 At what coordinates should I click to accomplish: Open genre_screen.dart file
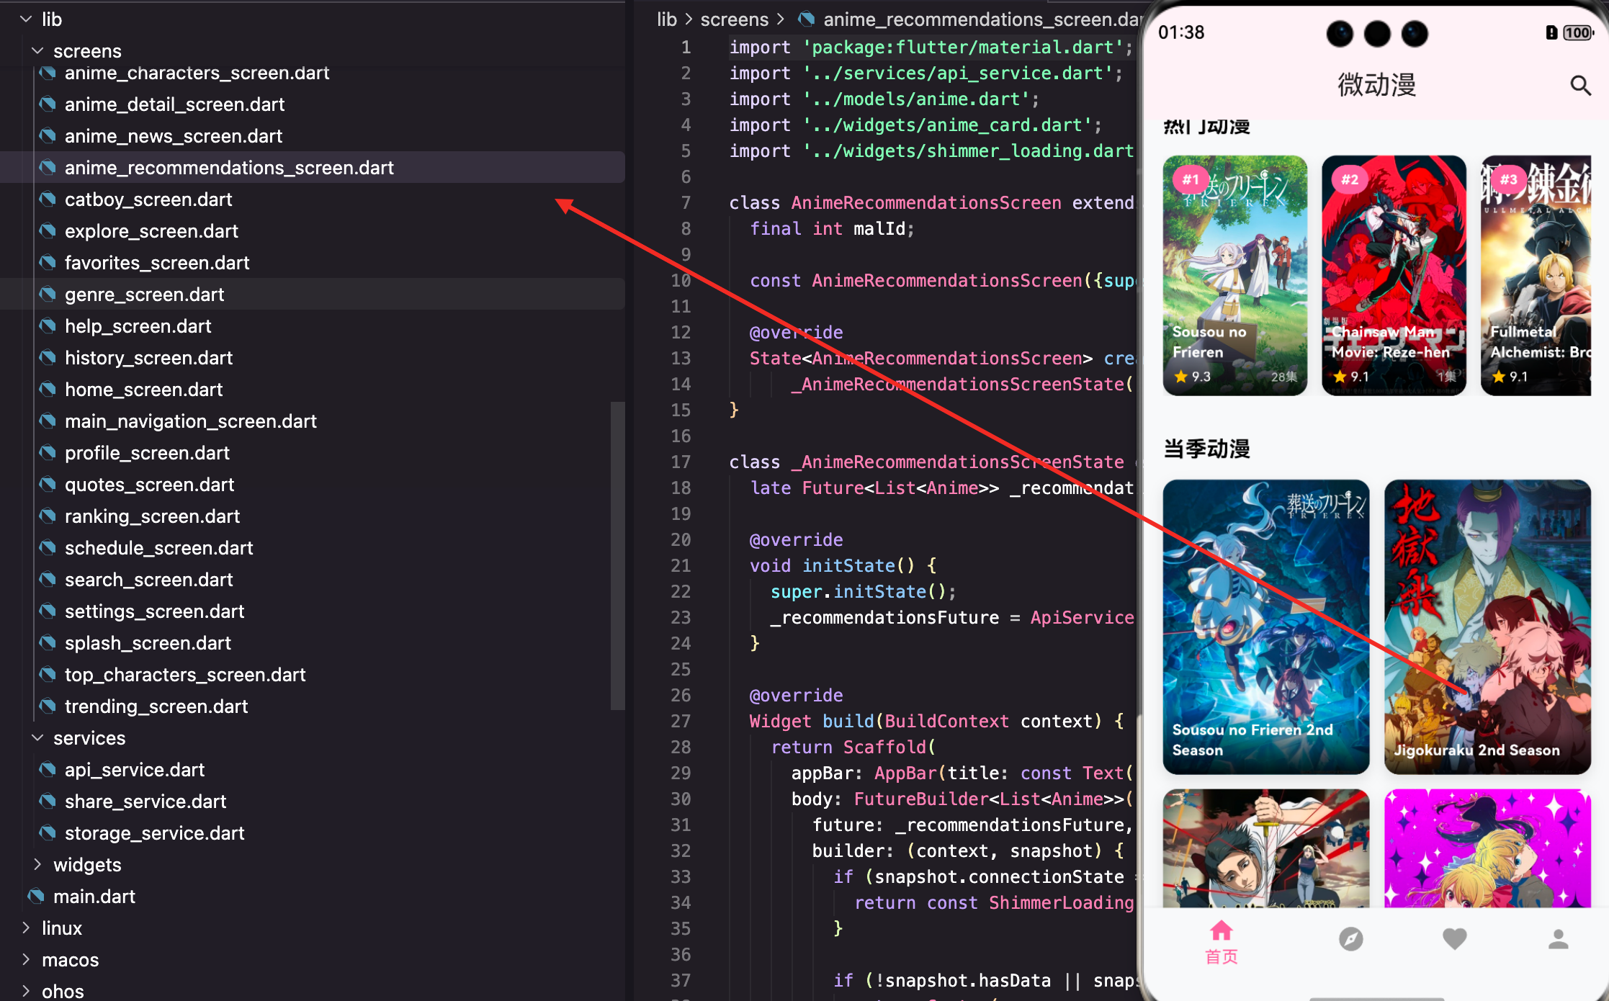(144, 295)
